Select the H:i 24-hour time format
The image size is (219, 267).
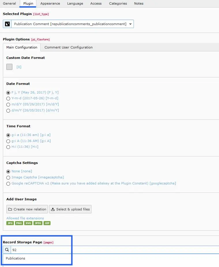(x=8, y=147)
